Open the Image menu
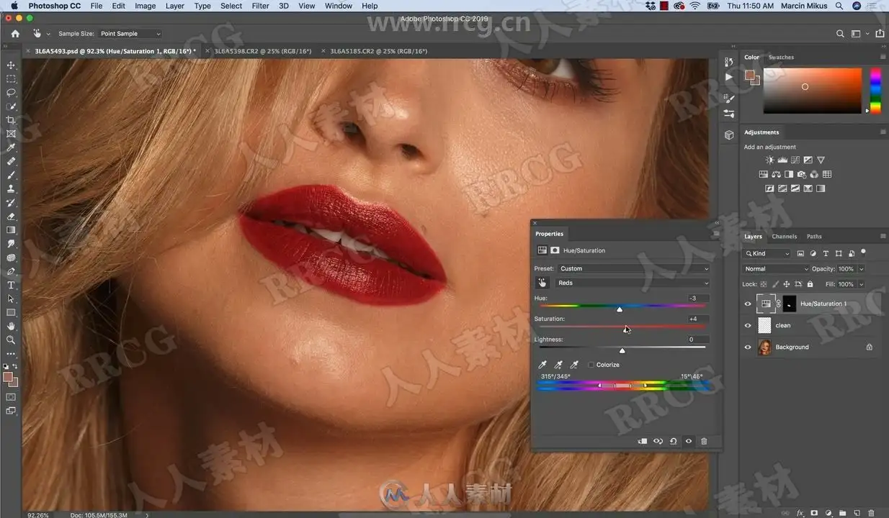This screenshot has width=889, height=518. coord(145,6)
